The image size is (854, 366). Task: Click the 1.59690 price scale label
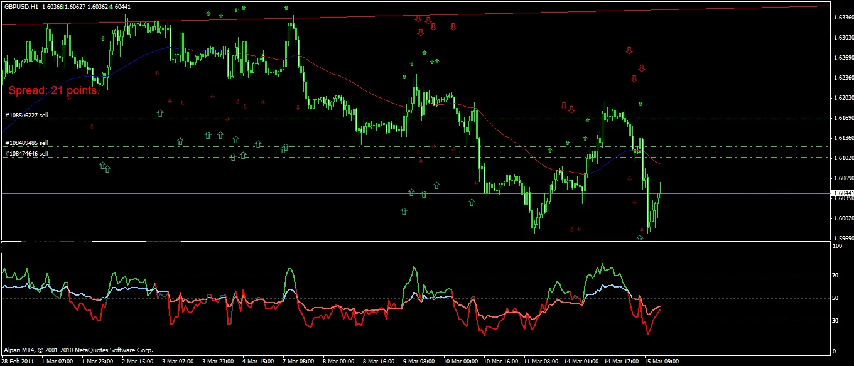[843, 239]
